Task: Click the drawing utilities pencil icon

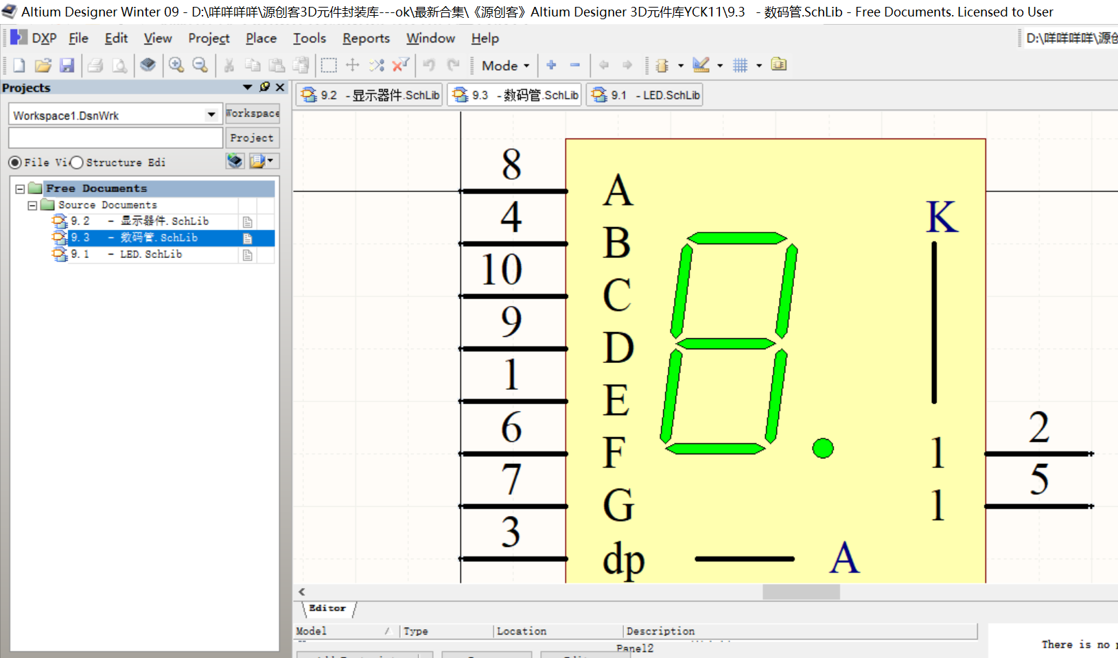Action: (x=701, y=65)
